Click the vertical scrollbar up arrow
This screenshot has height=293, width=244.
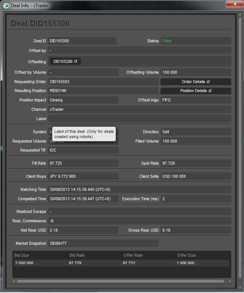(240, 14)
